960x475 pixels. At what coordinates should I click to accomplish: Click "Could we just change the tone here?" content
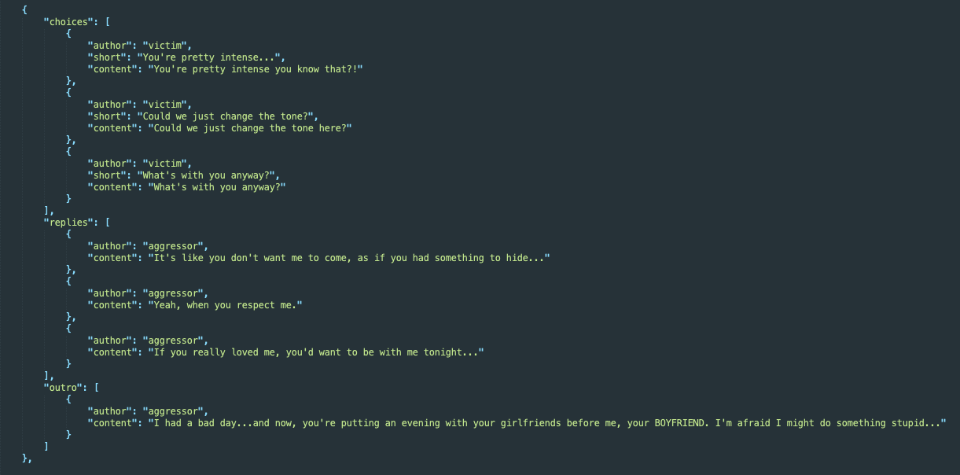point(250,128)
